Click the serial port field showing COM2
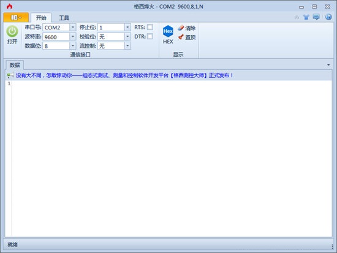 coord(56,28)
